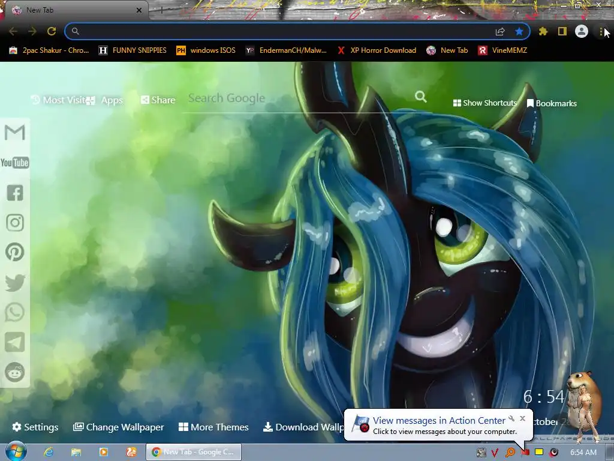614x461 pixels.
Task: Click Download Wallpaper
Action: pos(303,427)
